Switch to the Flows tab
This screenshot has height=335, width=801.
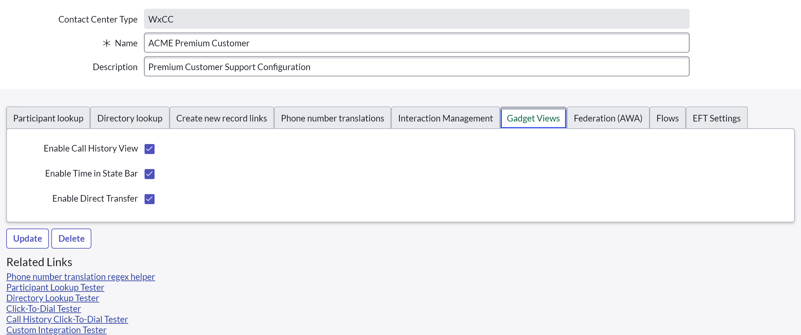[x=667, y=118]
